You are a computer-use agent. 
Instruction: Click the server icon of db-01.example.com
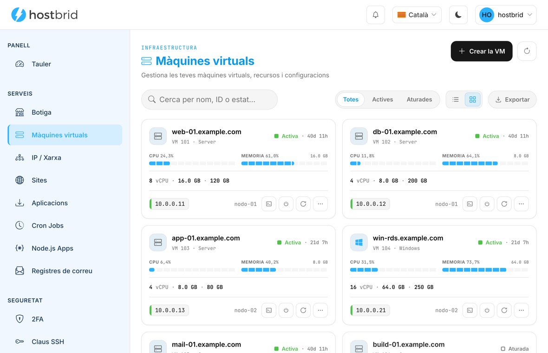click(359, 136)
